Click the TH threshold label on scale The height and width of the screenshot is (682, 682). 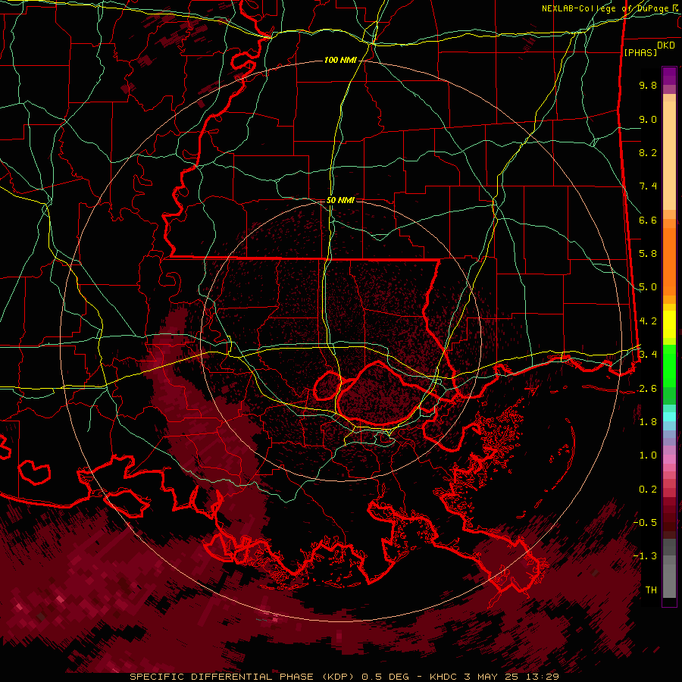pos(651,590)
